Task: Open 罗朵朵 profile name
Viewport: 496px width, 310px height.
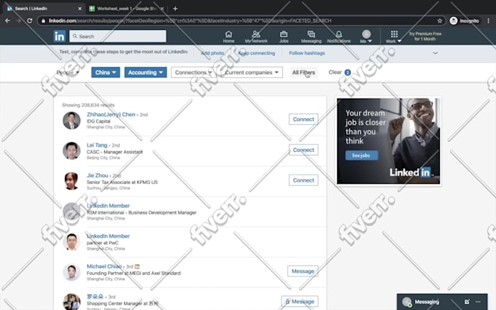Action: tap(95, 297)
